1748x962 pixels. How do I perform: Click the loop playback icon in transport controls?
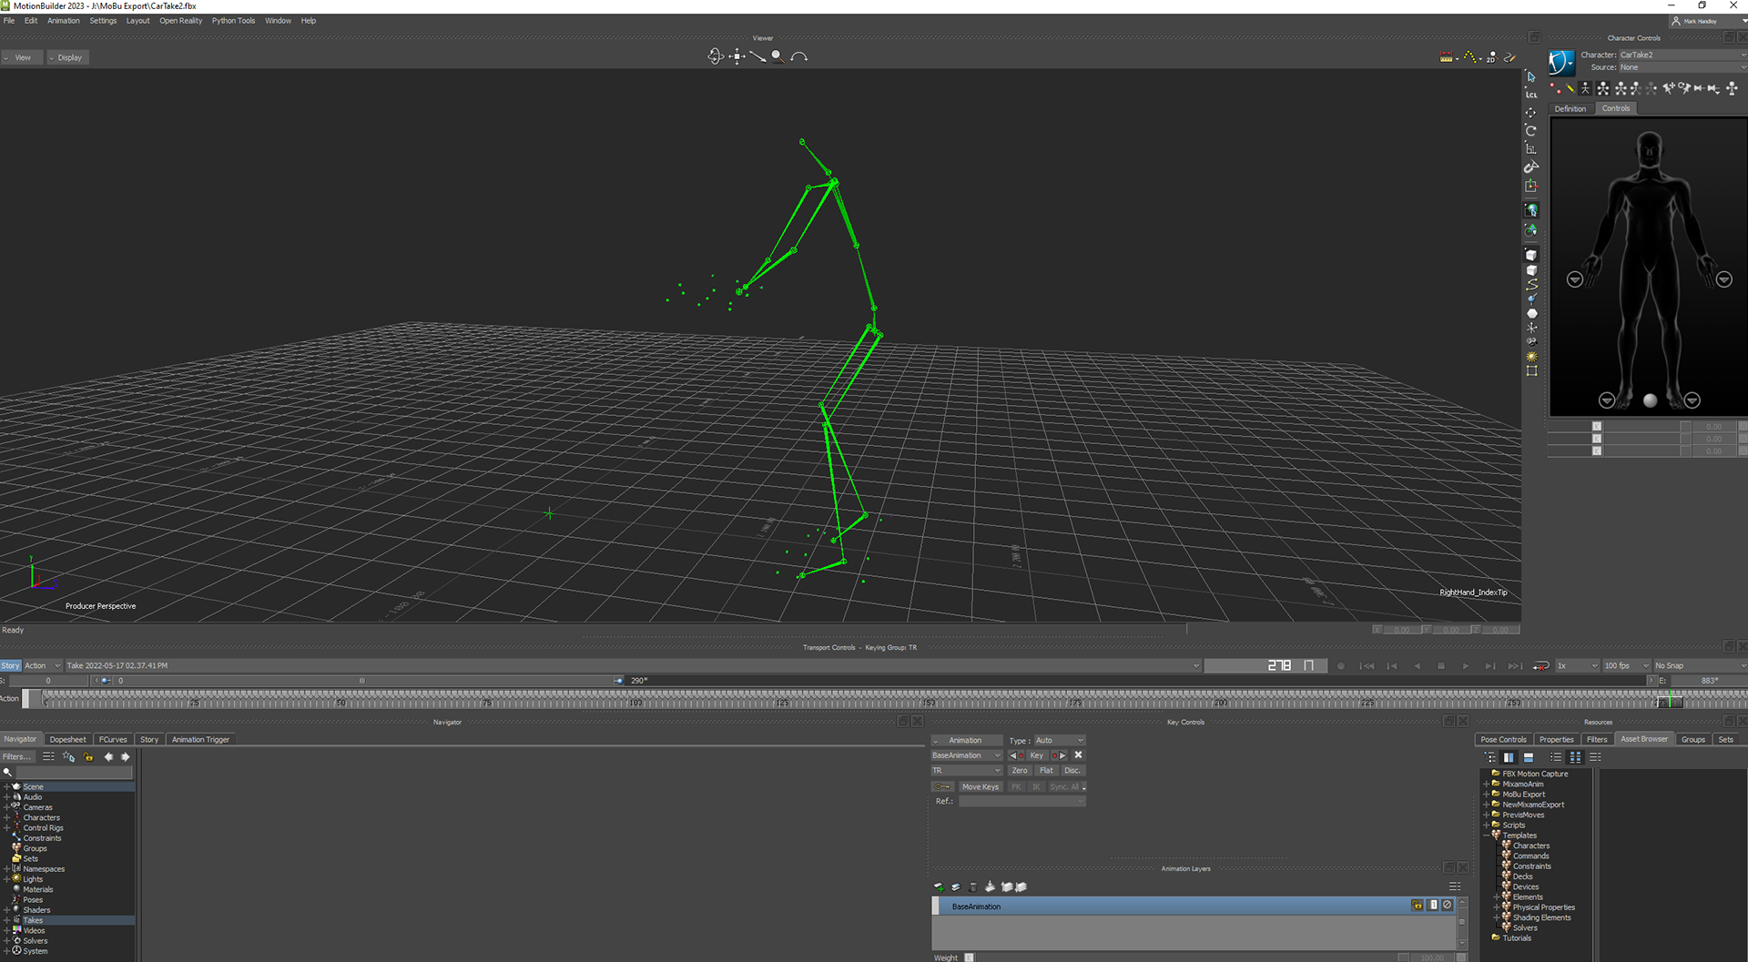(1540, 666)
